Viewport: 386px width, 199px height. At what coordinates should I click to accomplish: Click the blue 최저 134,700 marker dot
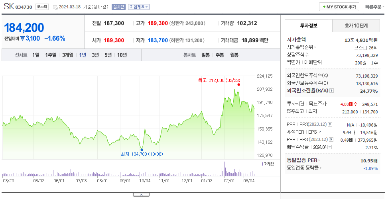142,150
